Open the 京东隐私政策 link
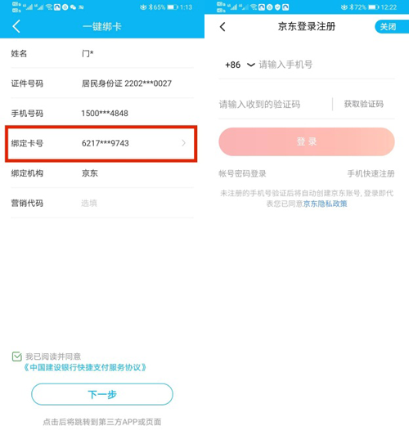Image resolution: width=409 pixels, height=444 pixels. (x=326, y=204)
